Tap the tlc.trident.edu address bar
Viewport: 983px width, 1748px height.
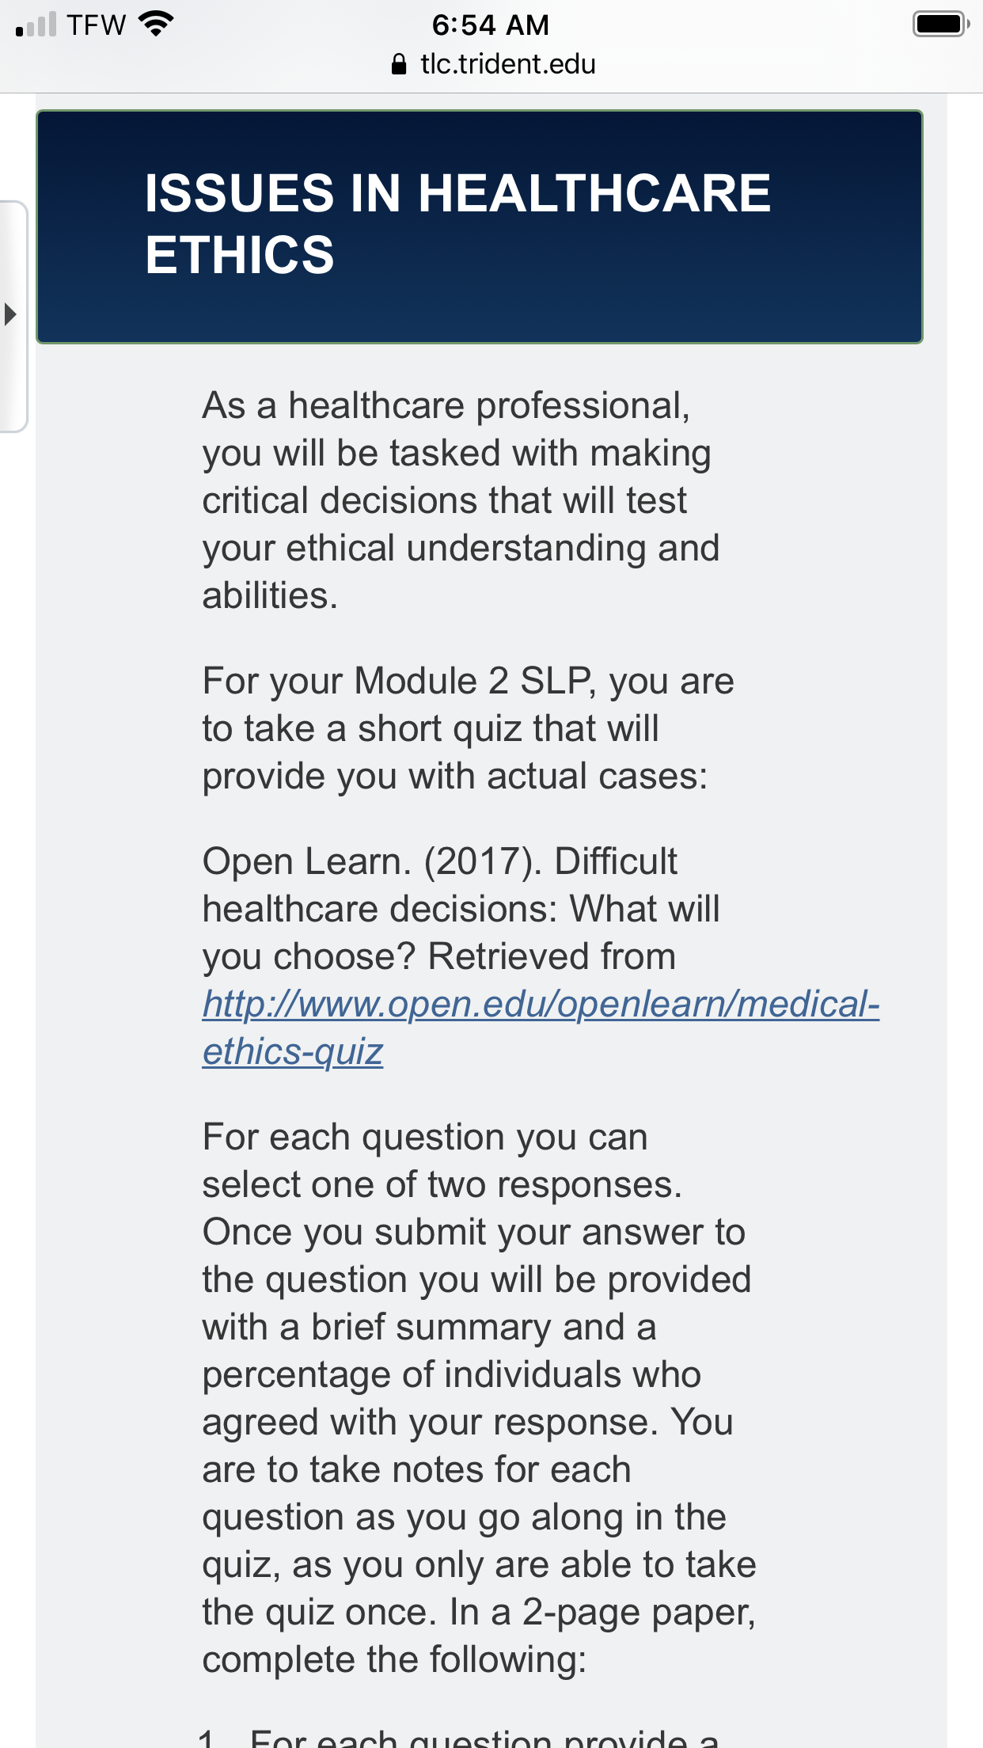tap(492, 64)
